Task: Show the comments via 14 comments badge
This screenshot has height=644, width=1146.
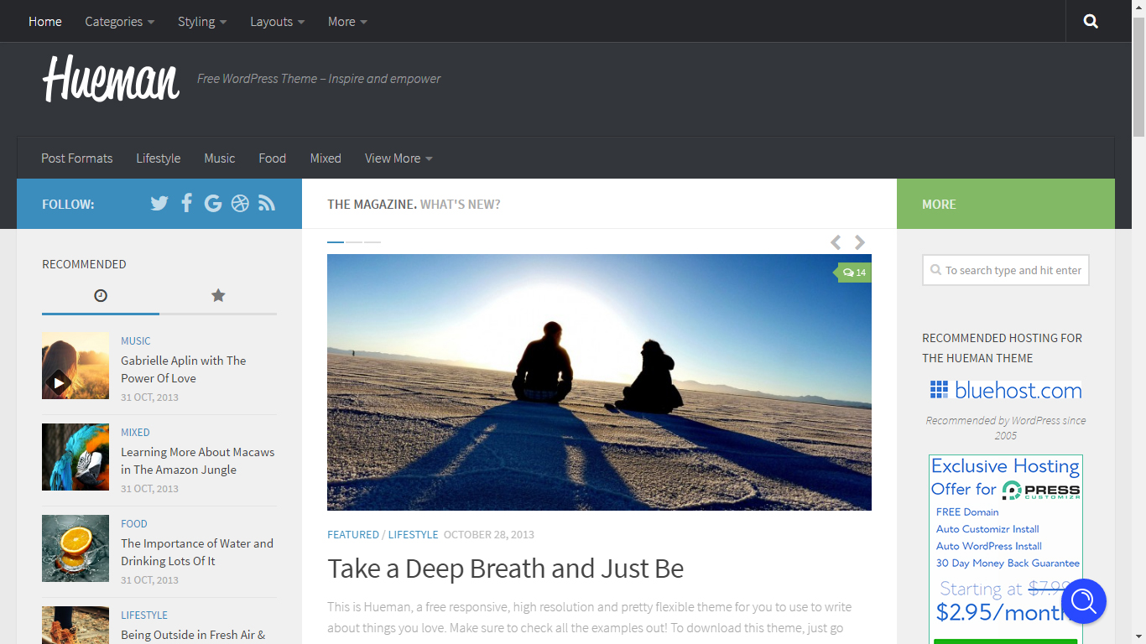Action: click(x=854, y=273)
